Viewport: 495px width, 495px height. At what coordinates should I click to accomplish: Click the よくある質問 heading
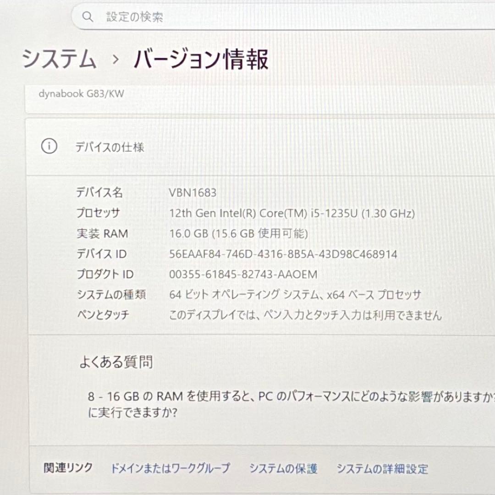(117, 362)
